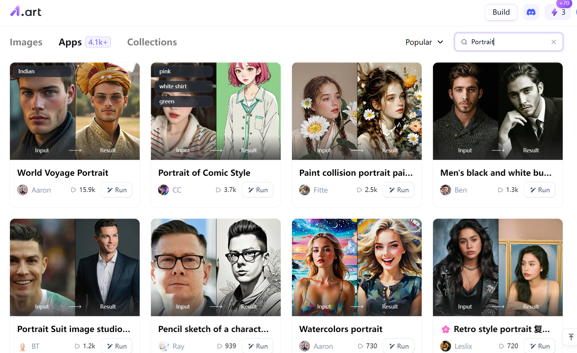Click the A.art logo
Screen dimensions: 577x353
point(26,11)
